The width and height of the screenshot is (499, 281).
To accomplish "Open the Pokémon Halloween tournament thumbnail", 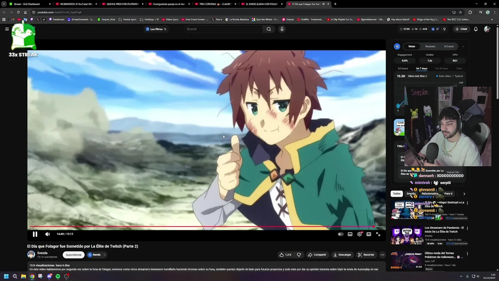I will pyautogui.click(x=407, y=261).
